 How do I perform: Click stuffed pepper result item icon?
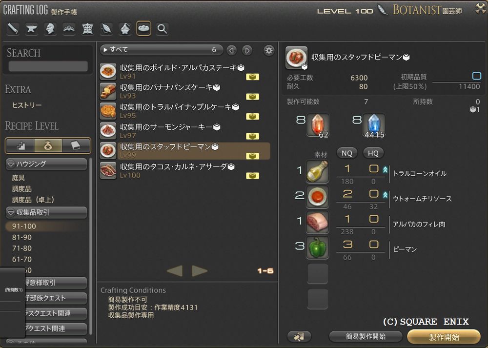click(x=296, y=58)
